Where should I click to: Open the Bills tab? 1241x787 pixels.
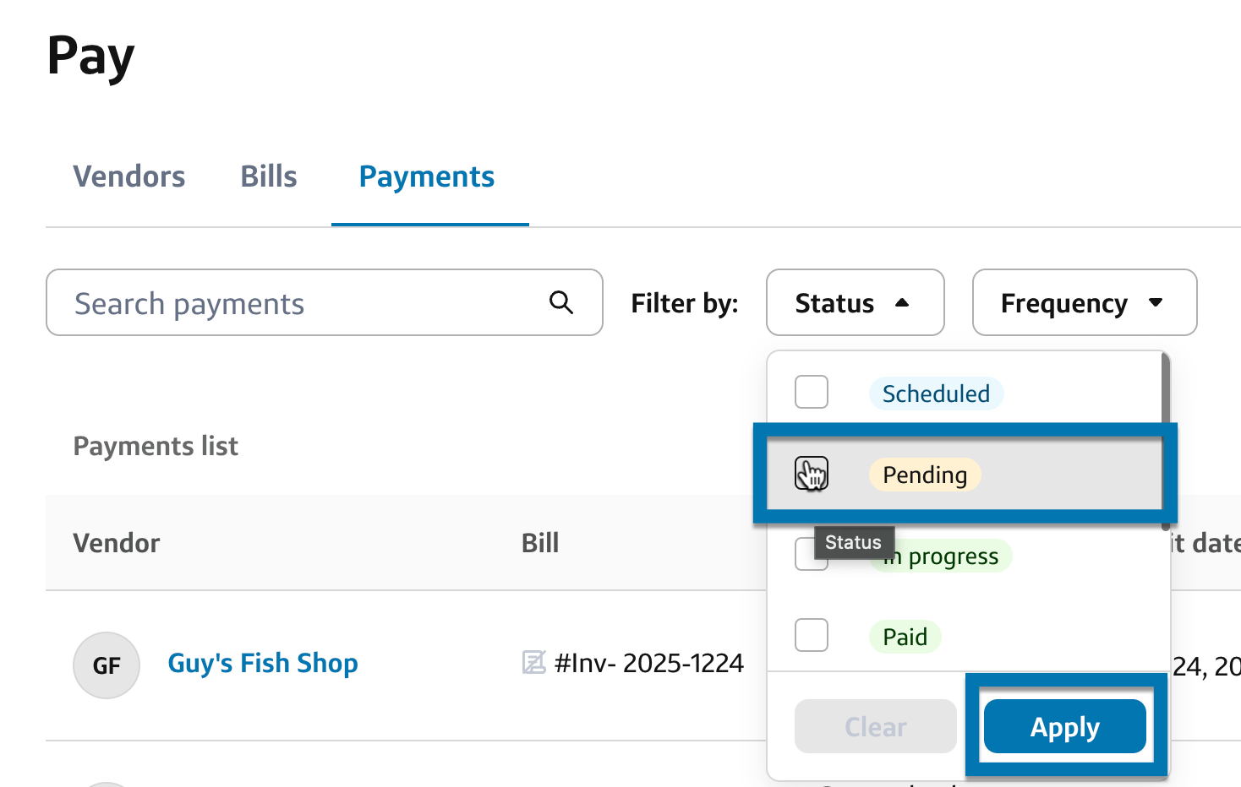click(269, 176)
